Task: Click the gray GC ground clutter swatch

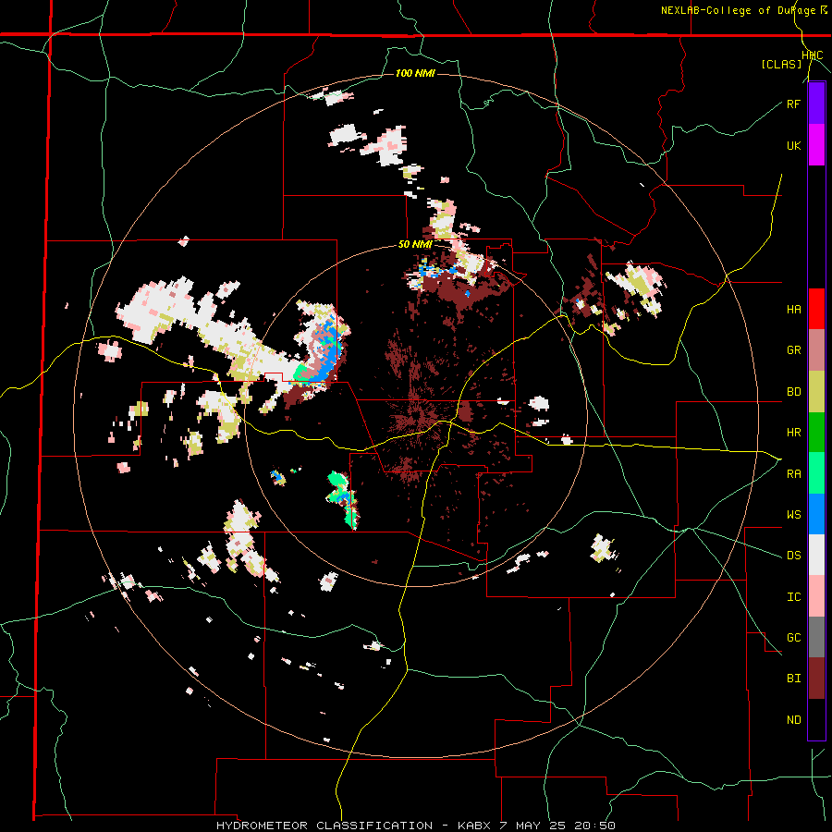Action: click(x=816, y=637)
